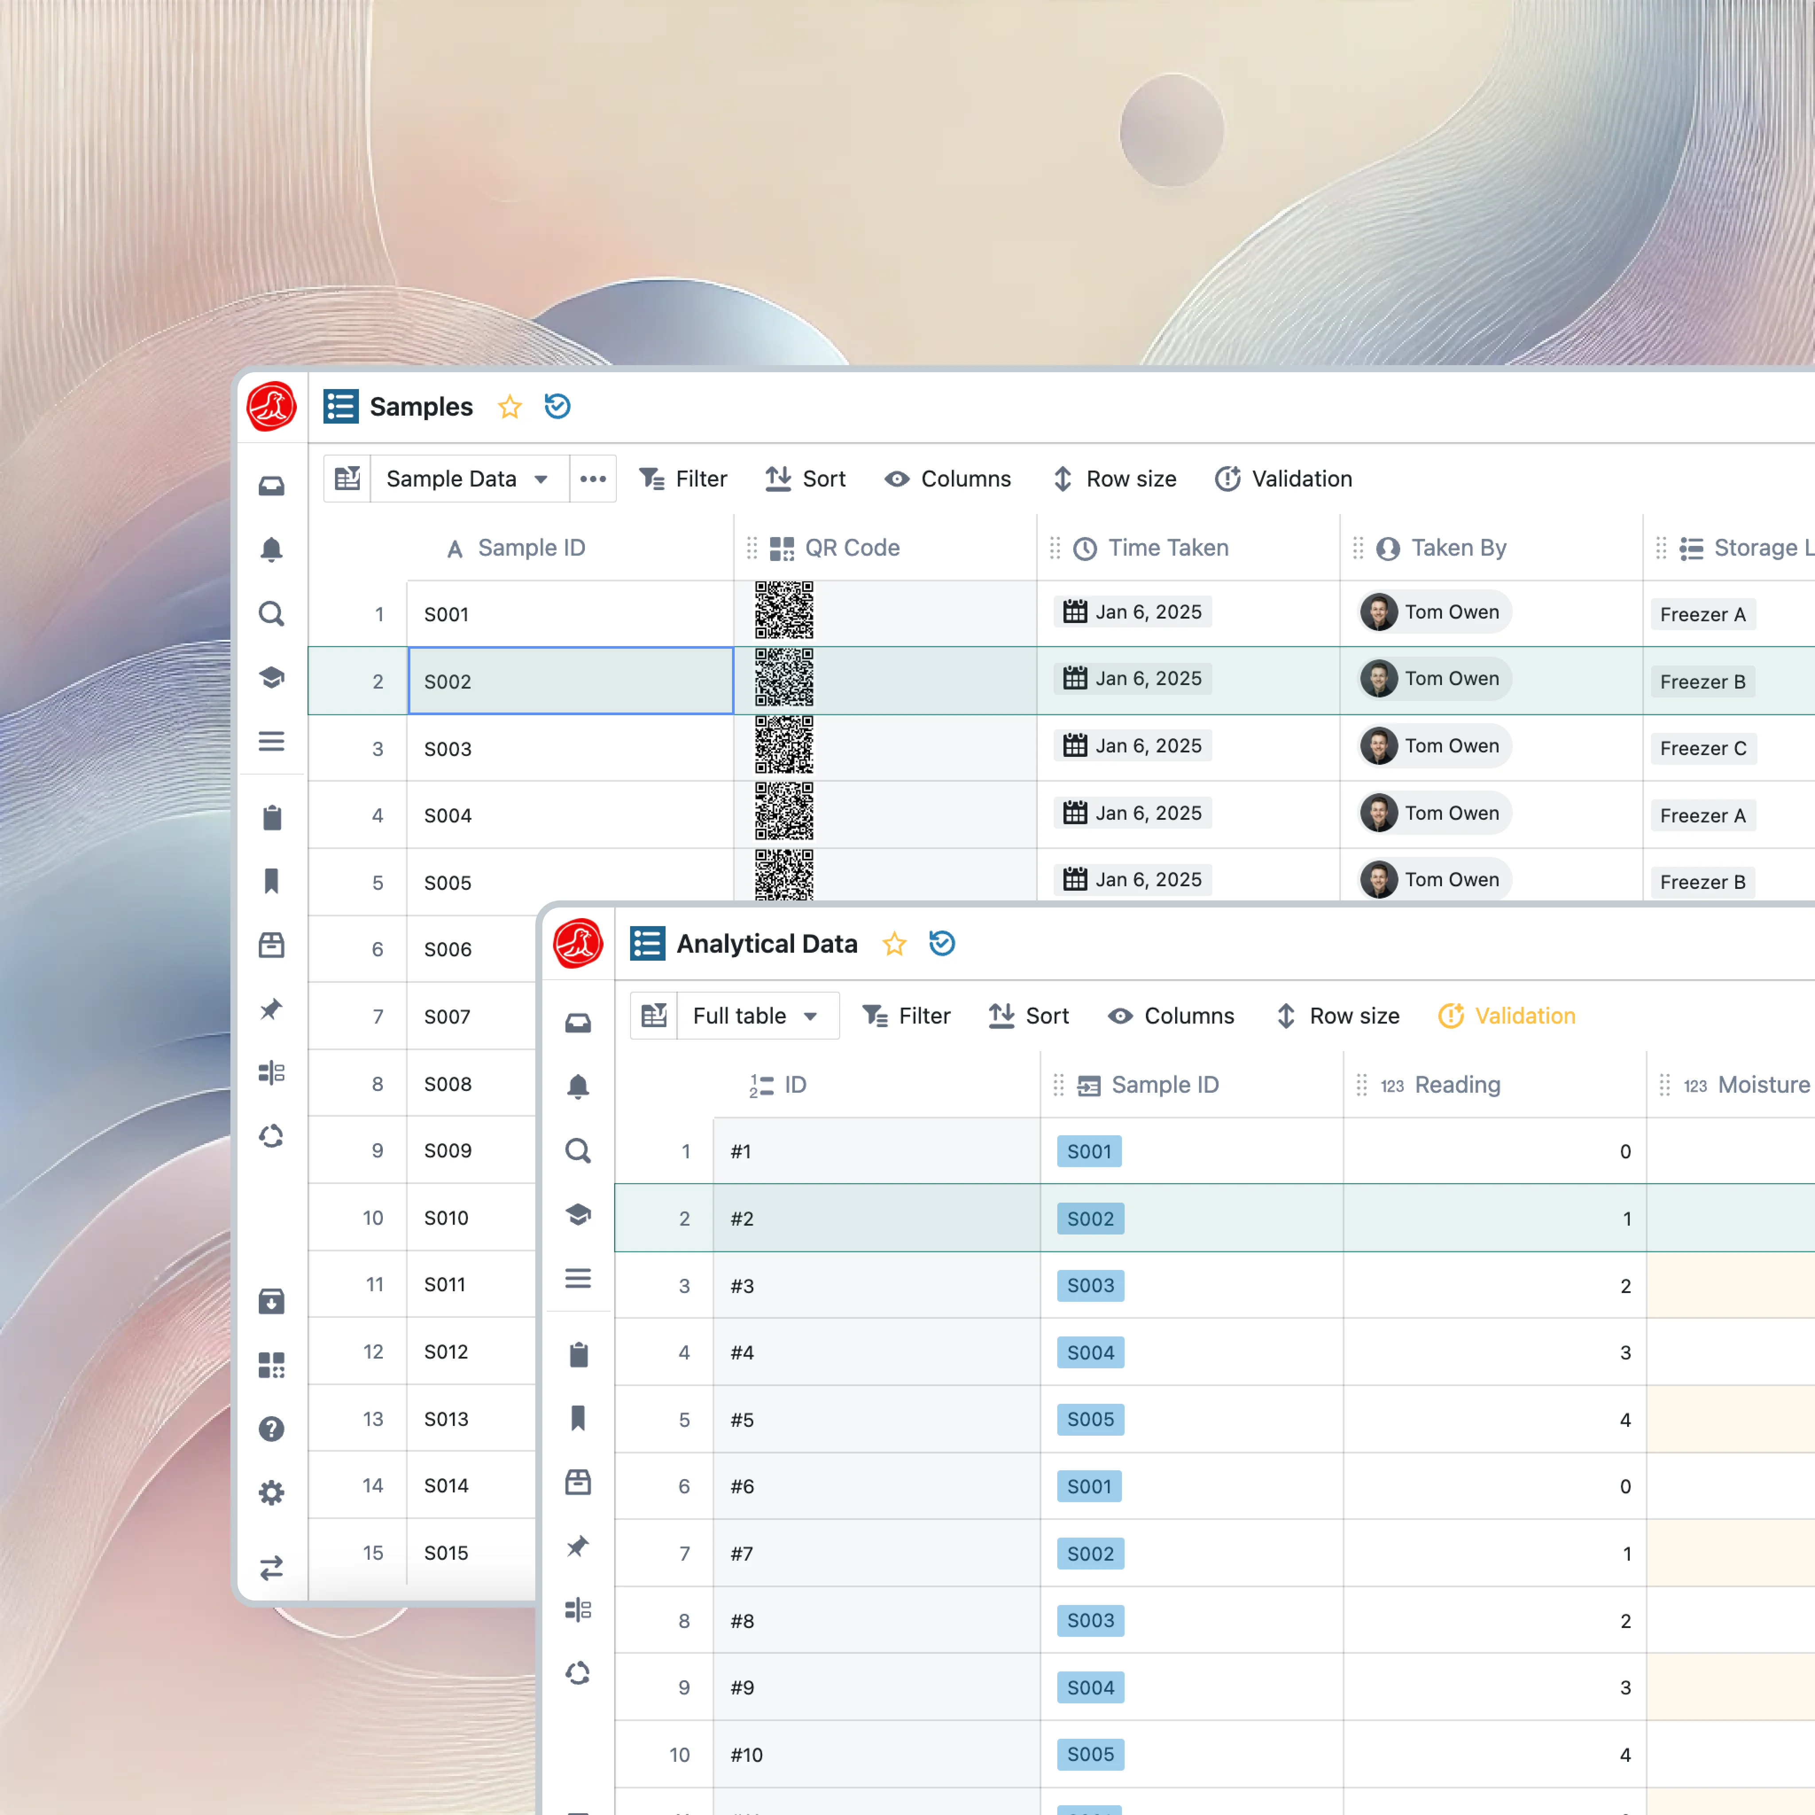
Task: Click the clipboard icon in the sidebar
Action: coord(272,817)
